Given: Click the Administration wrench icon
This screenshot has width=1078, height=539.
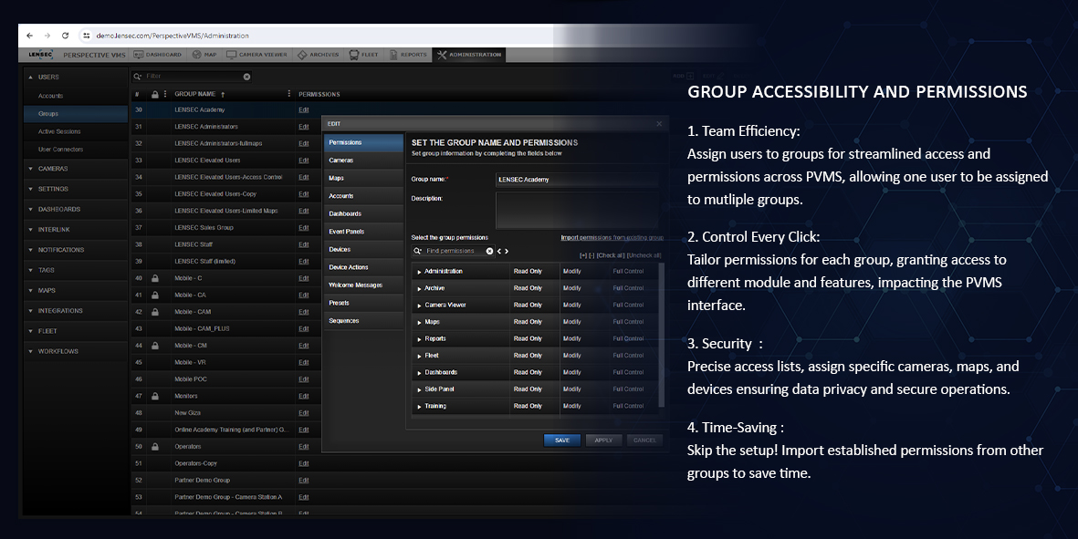Looking at the screenshot, I should click(442, 54).
